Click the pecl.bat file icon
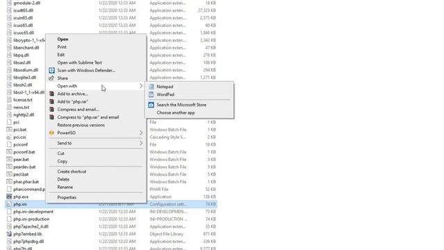Image resolution: width=444 pixels, height=250 pixels. pyautogui.click(x=9, y=174)
